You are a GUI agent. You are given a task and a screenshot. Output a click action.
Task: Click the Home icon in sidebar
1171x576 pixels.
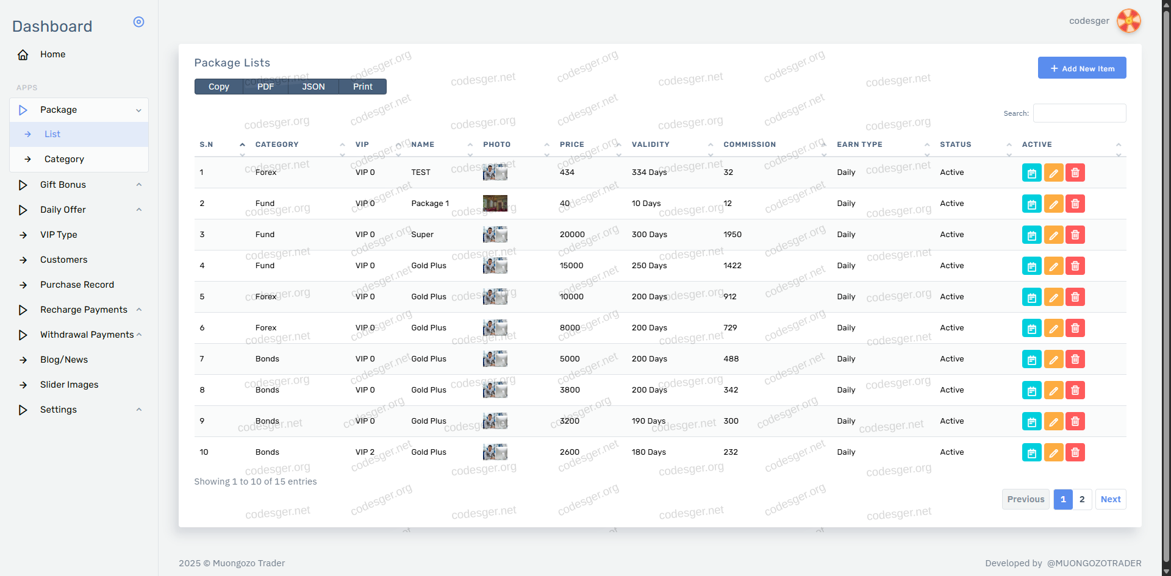[x=23, y=55]
